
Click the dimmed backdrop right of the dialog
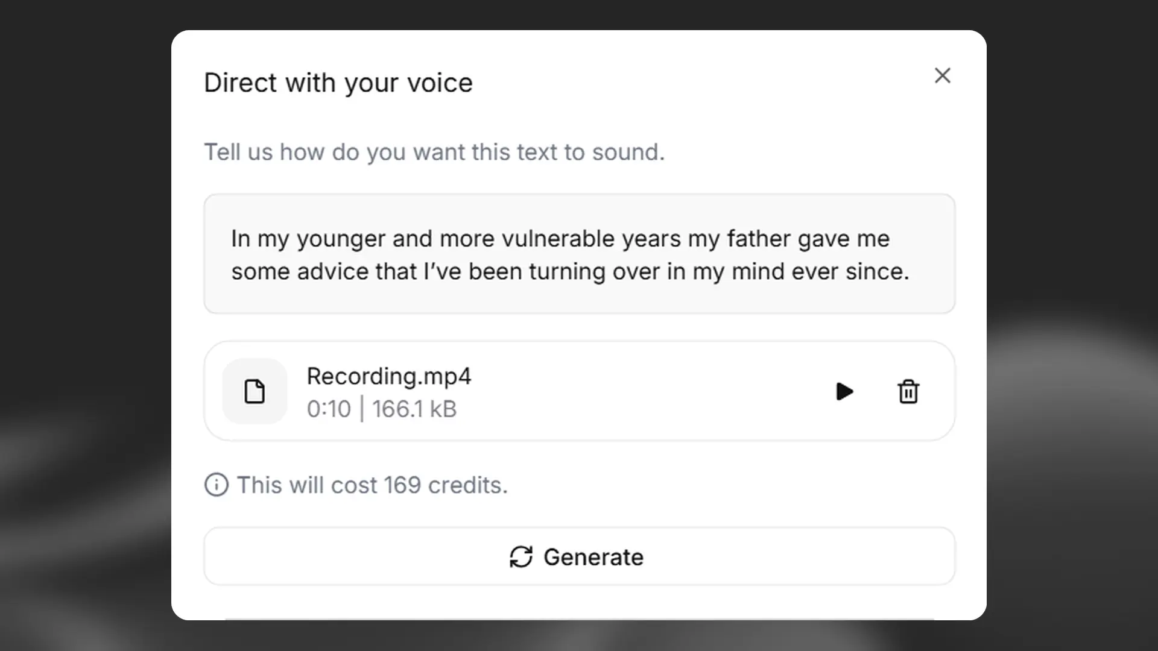1072,325
